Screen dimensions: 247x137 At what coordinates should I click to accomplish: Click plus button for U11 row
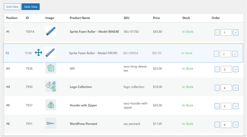click(235, 69)
